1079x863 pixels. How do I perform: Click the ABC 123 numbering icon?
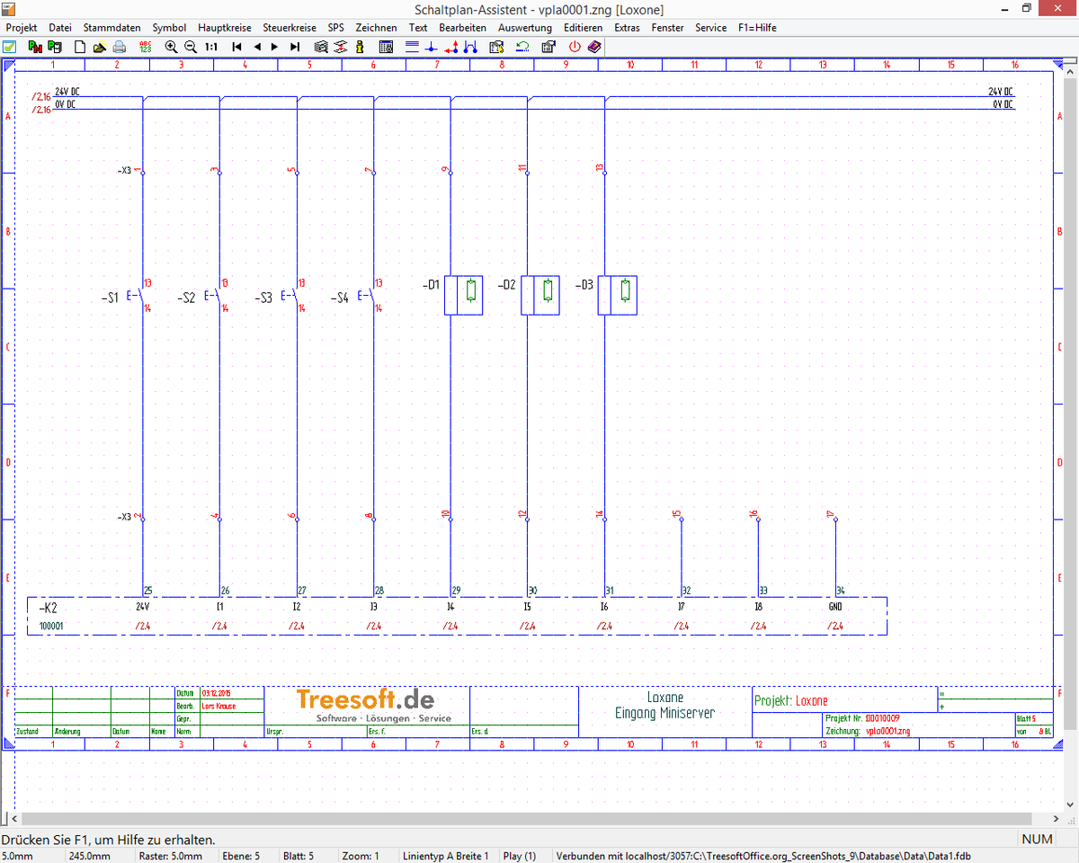pyautogui.click(x=145, y=47)
